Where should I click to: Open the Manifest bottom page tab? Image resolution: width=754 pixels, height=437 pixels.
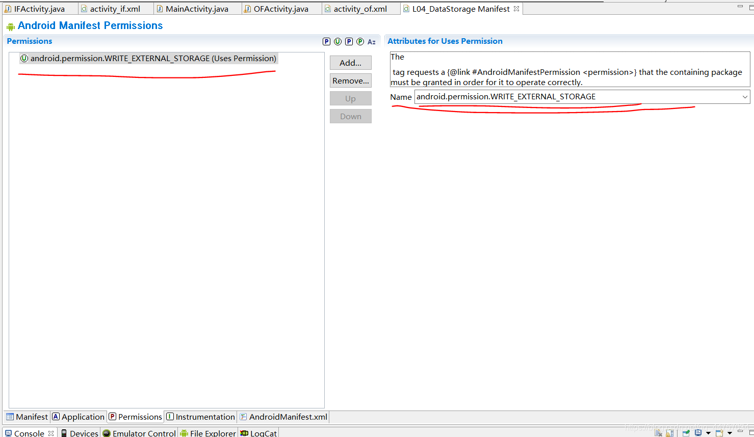tap(27, 417)
